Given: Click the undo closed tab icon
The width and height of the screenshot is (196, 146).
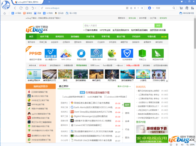Looking at the screenshot, I should point(33,8).
